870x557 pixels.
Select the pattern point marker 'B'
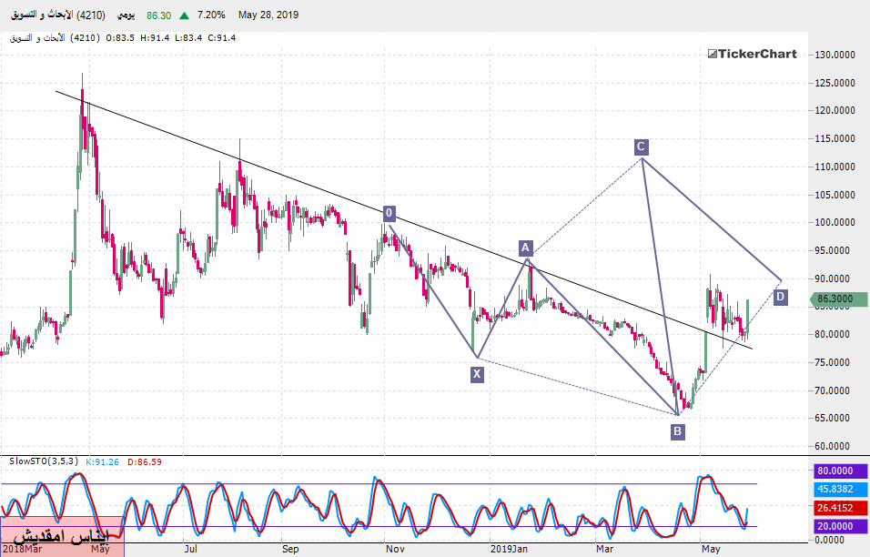coord(678,431)
